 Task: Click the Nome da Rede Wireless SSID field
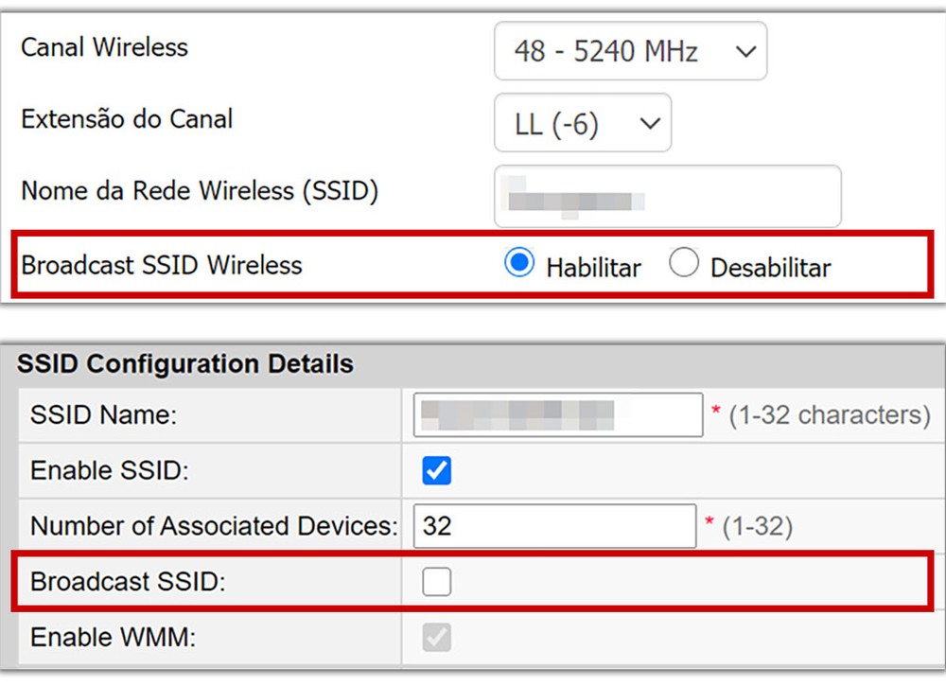pos(667,196)
